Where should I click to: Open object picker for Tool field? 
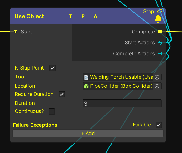click(x=157, y=77)
